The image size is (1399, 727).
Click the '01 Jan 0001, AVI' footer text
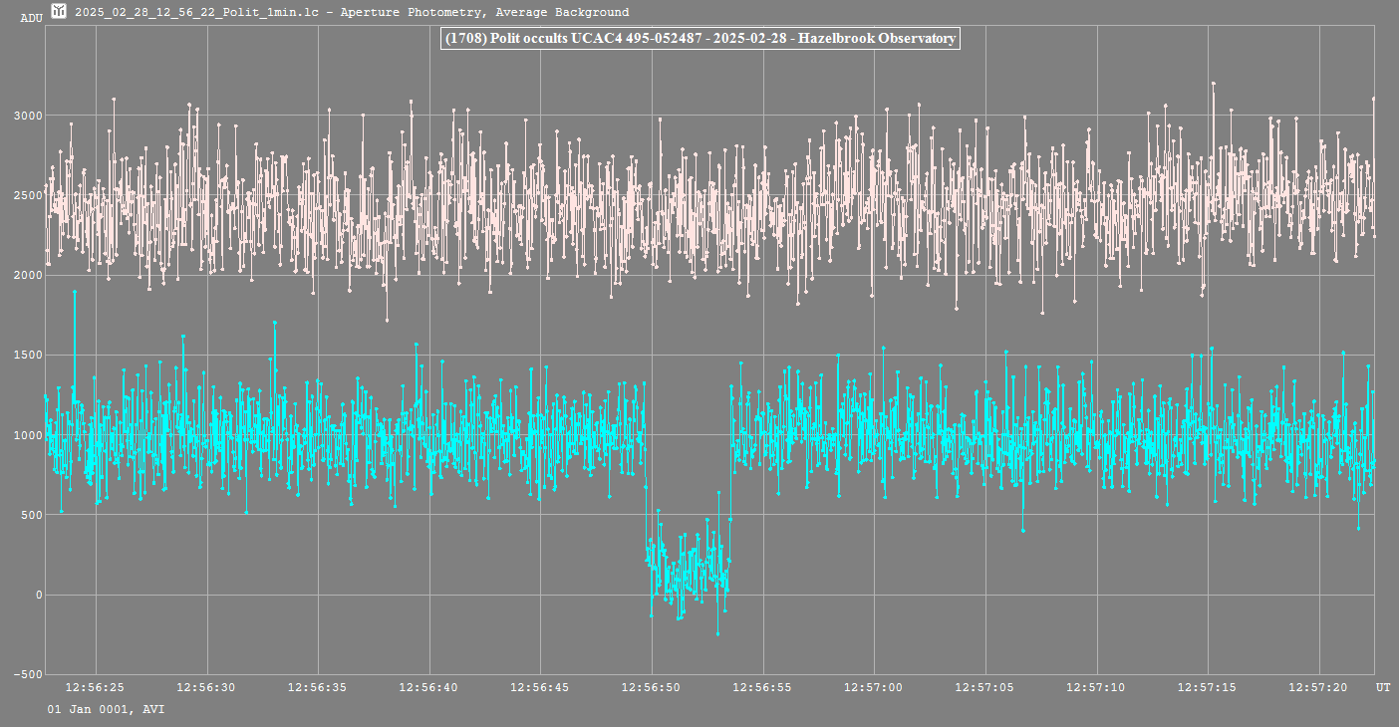(106, 709)
